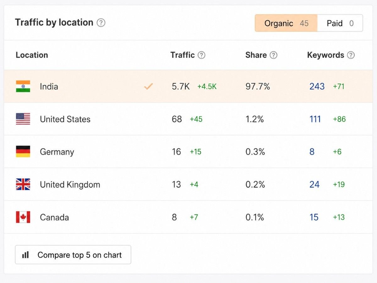
Task: Click bar chart icon in Compare button
Action: (x=25, y=255)
